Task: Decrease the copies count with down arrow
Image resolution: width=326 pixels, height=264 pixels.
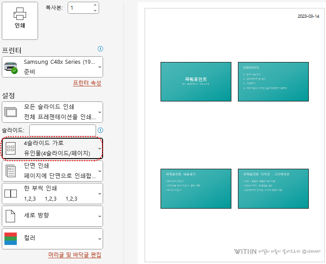Action: pyautogui.click(x=95, y=11)
